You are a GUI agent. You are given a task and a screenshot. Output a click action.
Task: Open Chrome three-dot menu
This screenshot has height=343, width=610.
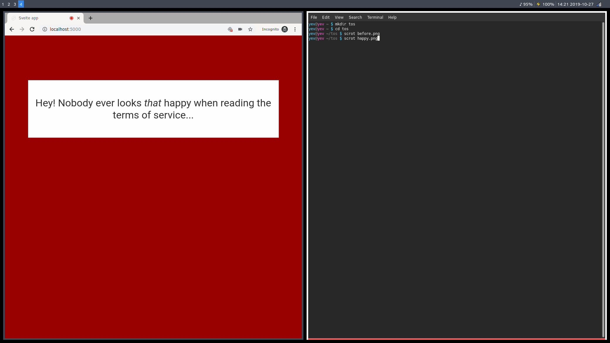point(295,29)
